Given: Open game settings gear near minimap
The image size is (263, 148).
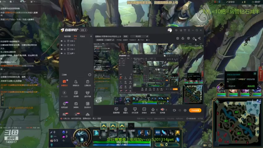Looking at the screenshot, I should click(210, 145).
